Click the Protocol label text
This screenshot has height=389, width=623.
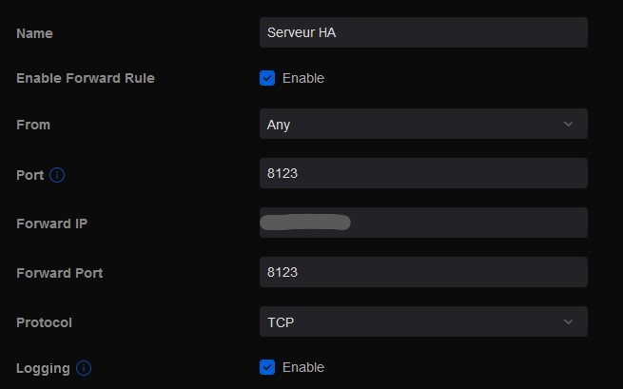pos(45,322)
